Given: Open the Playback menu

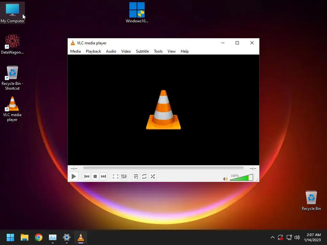Looking at the screenshot, I should [x=93, y=51].
